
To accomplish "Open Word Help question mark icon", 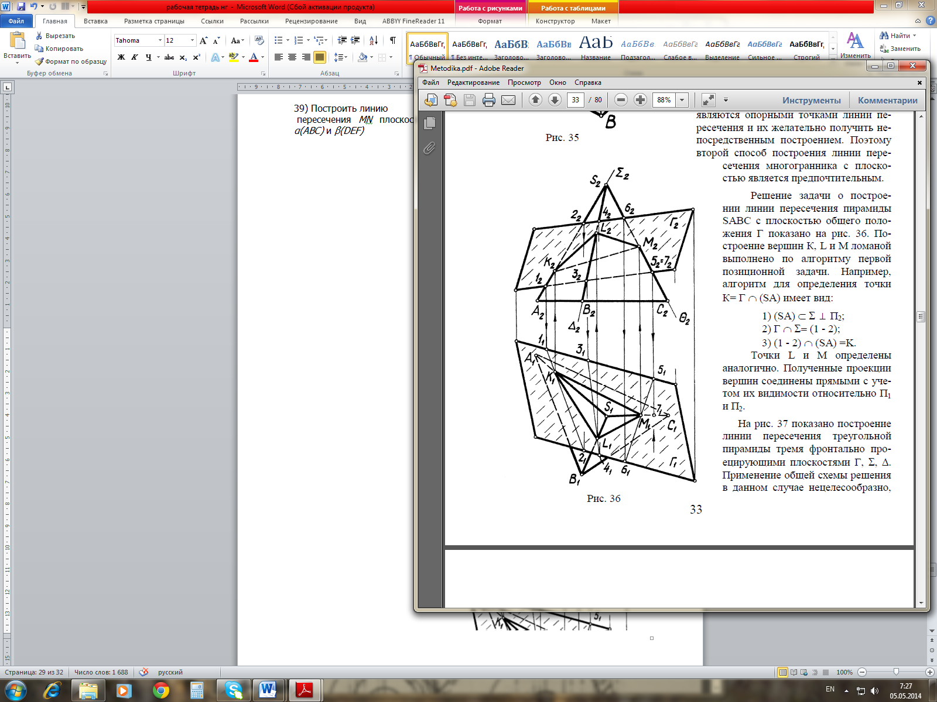I will 929,21.
